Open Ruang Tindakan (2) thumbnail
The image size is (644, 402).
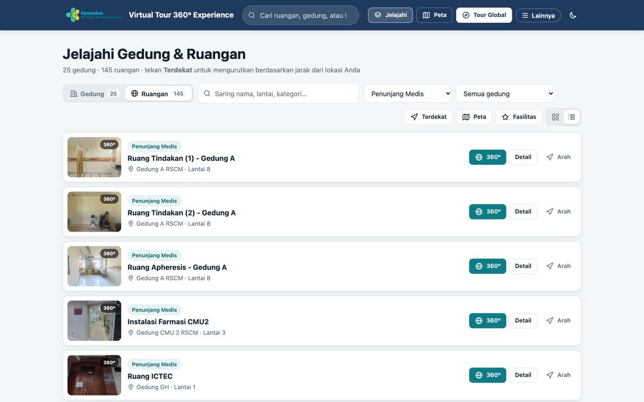[x=94, y=212]
